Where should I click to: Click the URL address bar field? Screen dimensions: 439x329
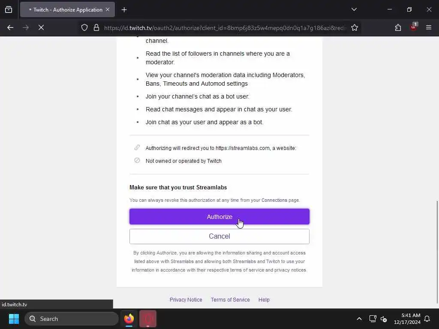point(225,28)
